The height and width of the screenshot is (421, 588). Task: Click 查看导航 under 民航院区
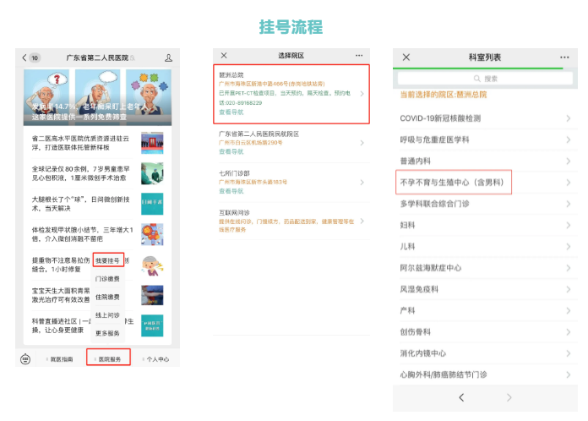coord(231,151)
